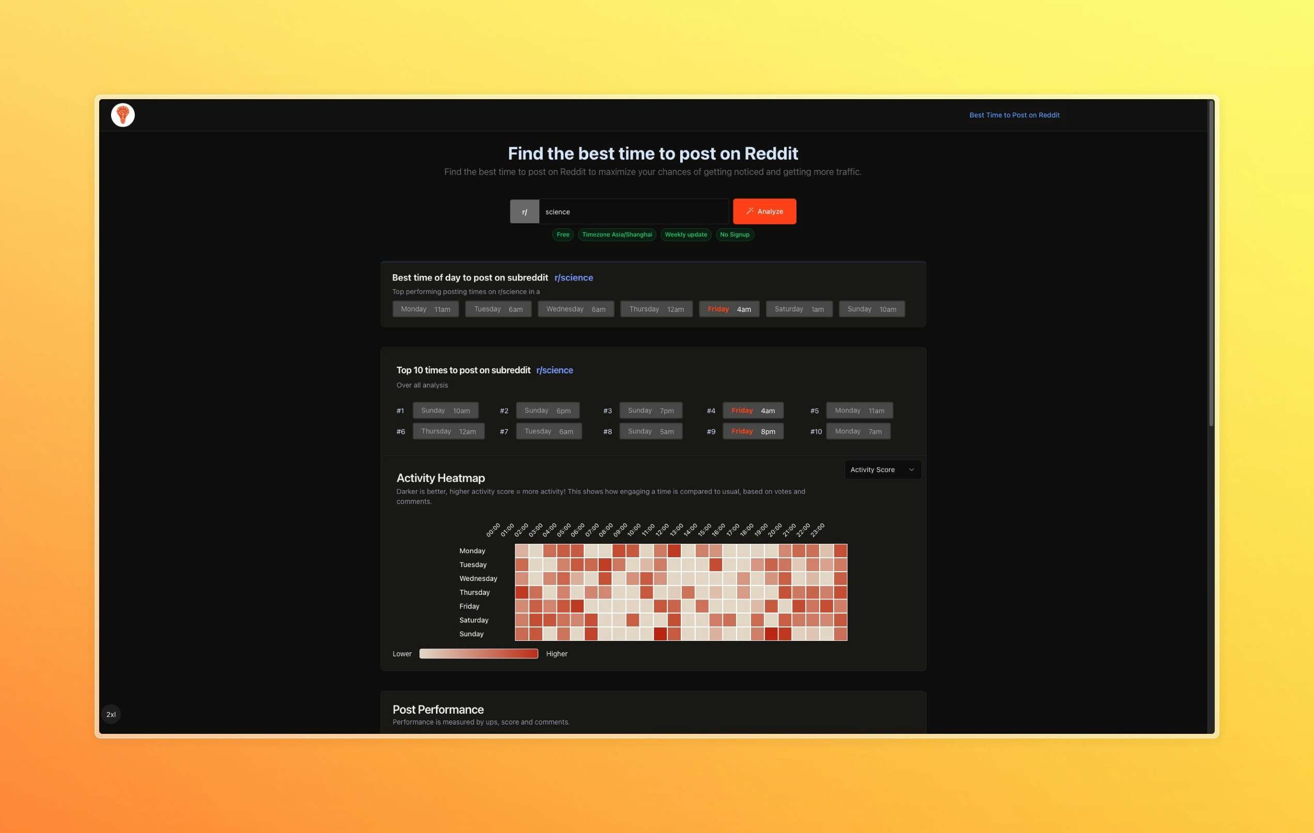Click the Activity Score dropdown chevron

click(911, 469)
